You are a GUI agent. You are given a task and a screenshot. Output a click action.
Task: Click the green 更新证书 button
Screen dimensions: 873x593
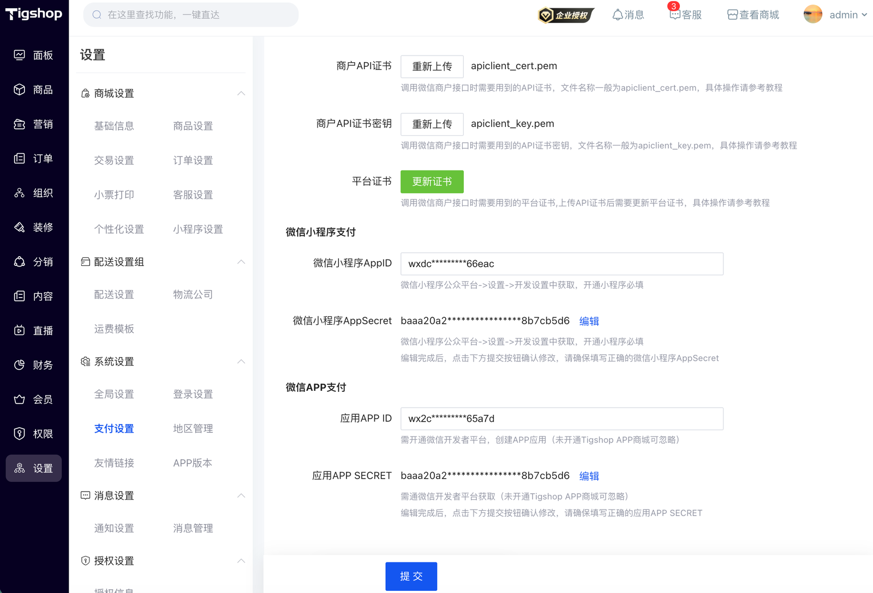[432, 181]
